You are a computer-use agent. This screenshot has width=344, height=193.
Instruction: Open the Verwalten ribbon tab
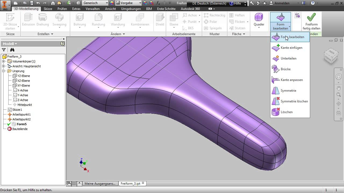pyautogui.click(x=93, y=9)
